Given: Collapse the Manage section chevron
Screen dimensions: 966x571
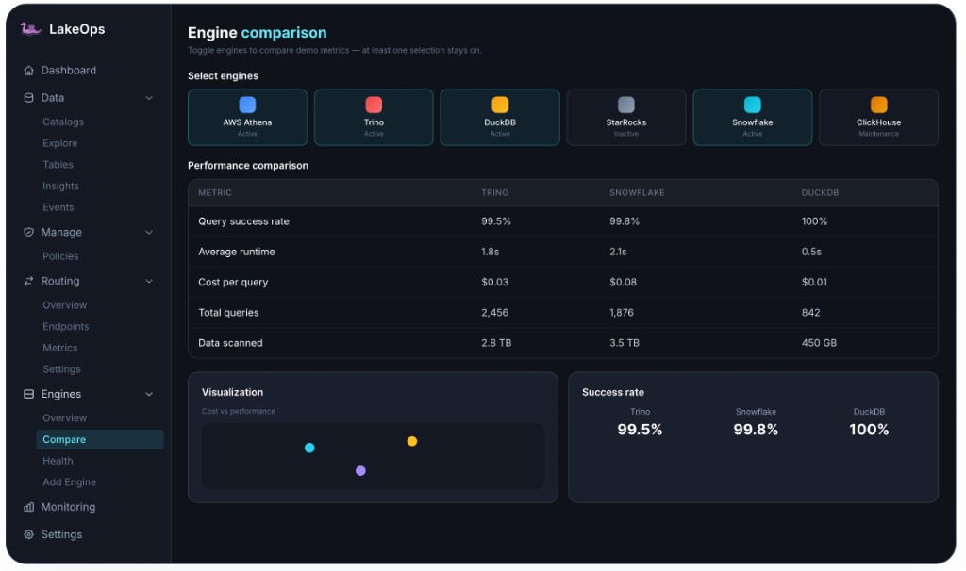Looking at the screenshot, I should [148, 232].
